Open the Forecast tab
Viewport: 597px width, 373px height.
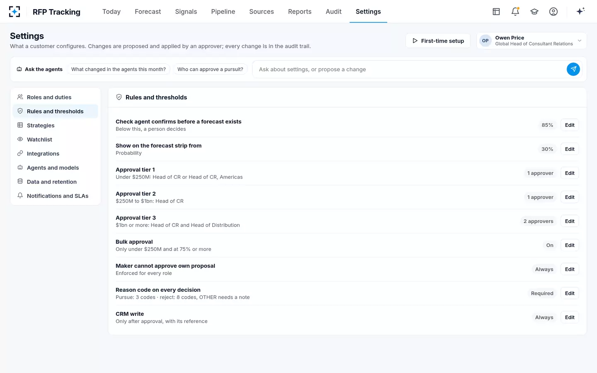[x=148, y=12]
